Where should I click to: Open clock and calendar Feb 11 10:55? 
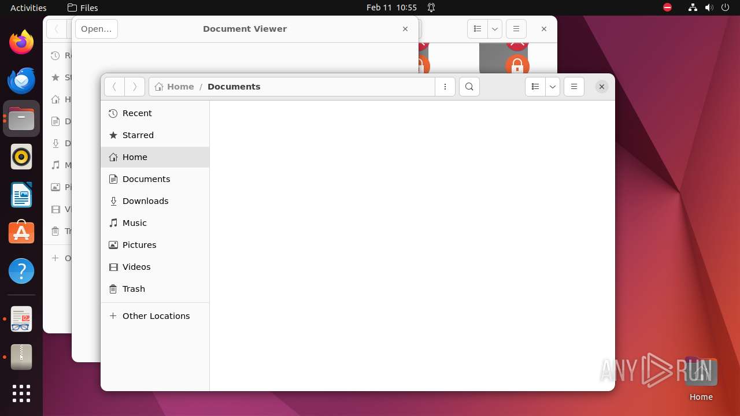(391, 8)
